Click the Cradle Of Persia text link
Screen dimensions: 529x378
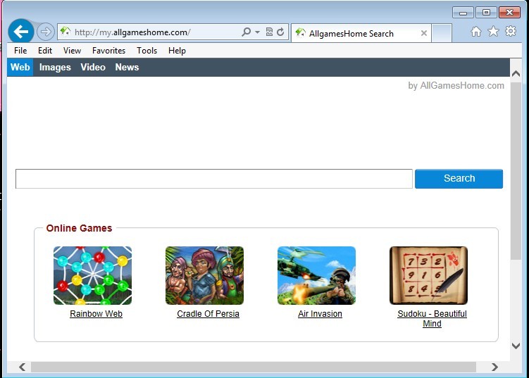tap(209, 314)
